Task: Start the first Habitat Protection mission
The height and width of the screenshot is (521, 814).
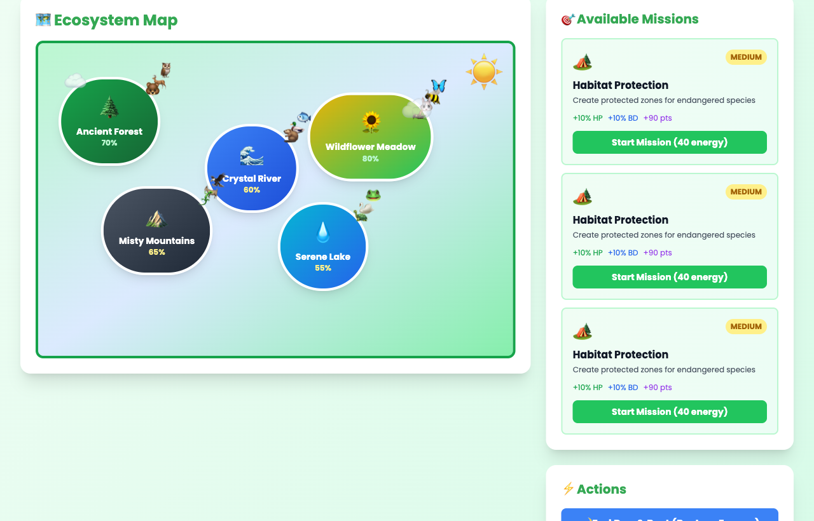Action: pos(670,142)
